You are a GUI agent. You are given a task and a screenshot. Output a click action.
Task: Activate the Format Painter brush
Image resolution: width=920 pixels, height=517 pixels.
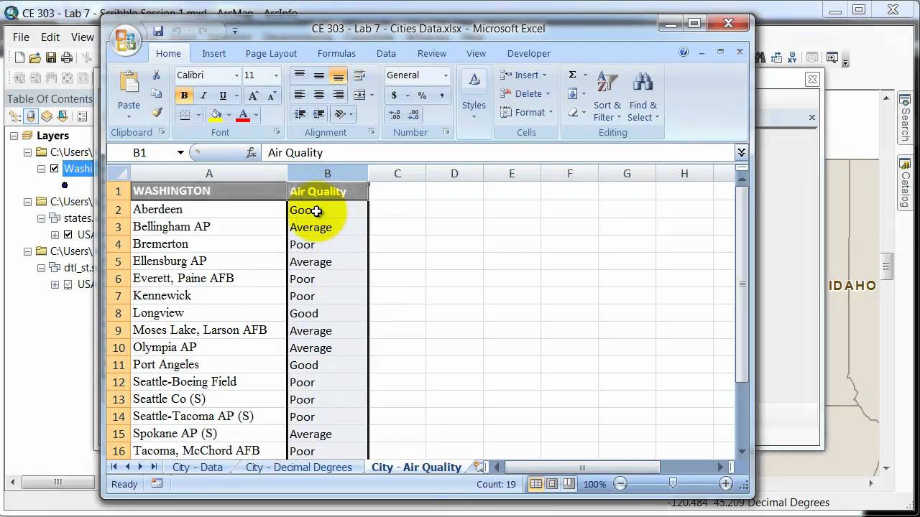tap(156, 113)
